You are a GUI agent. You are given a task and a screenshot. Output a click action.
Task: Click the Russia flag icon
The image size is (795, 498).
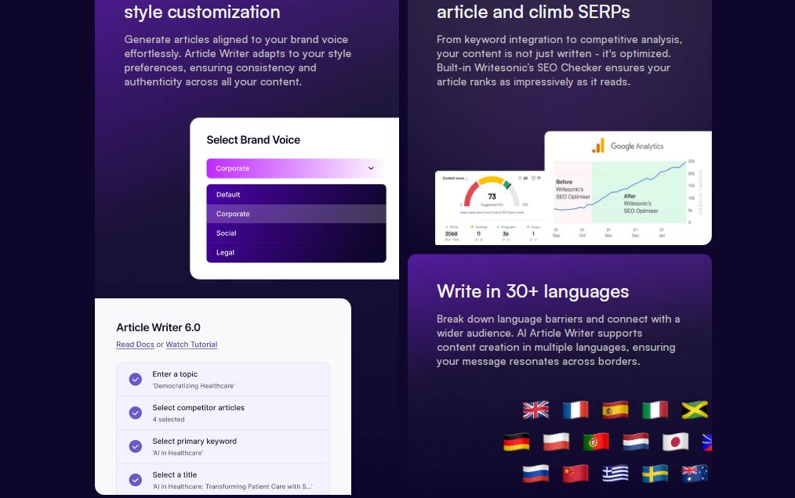(536, 474)
